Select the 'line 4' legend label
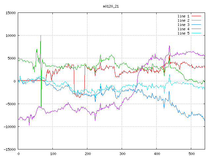Viewport: 211px width, 158px height. pyautogui.click(x=183, y=29)
